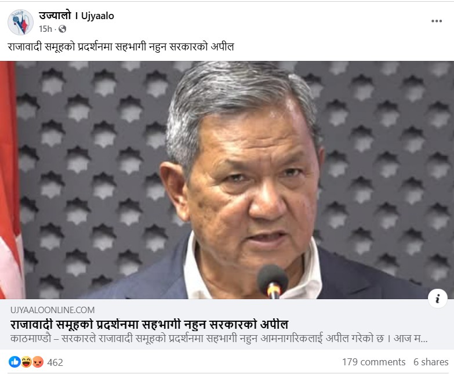Viewport: 454px width, 374px height.
Task: Open the UJYAALOONLINE.COM domain link
Action: [x=52, y=310]
